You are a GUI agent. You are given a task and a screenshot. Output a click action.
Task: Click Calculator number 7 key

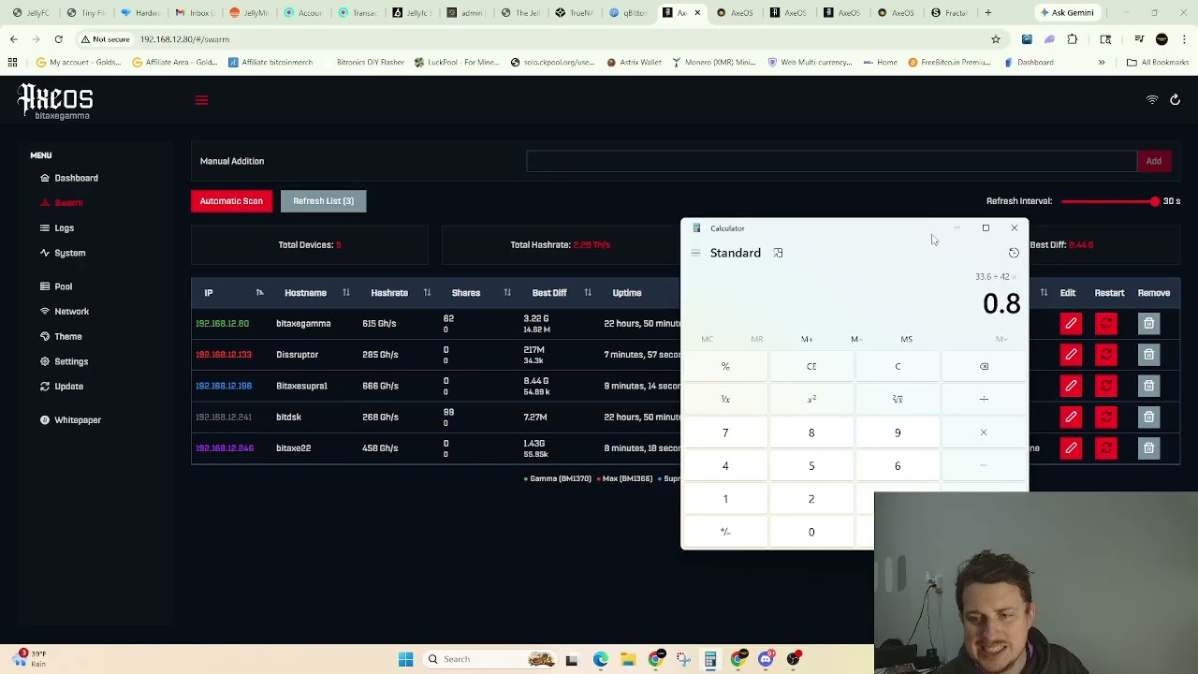[725, 432]
